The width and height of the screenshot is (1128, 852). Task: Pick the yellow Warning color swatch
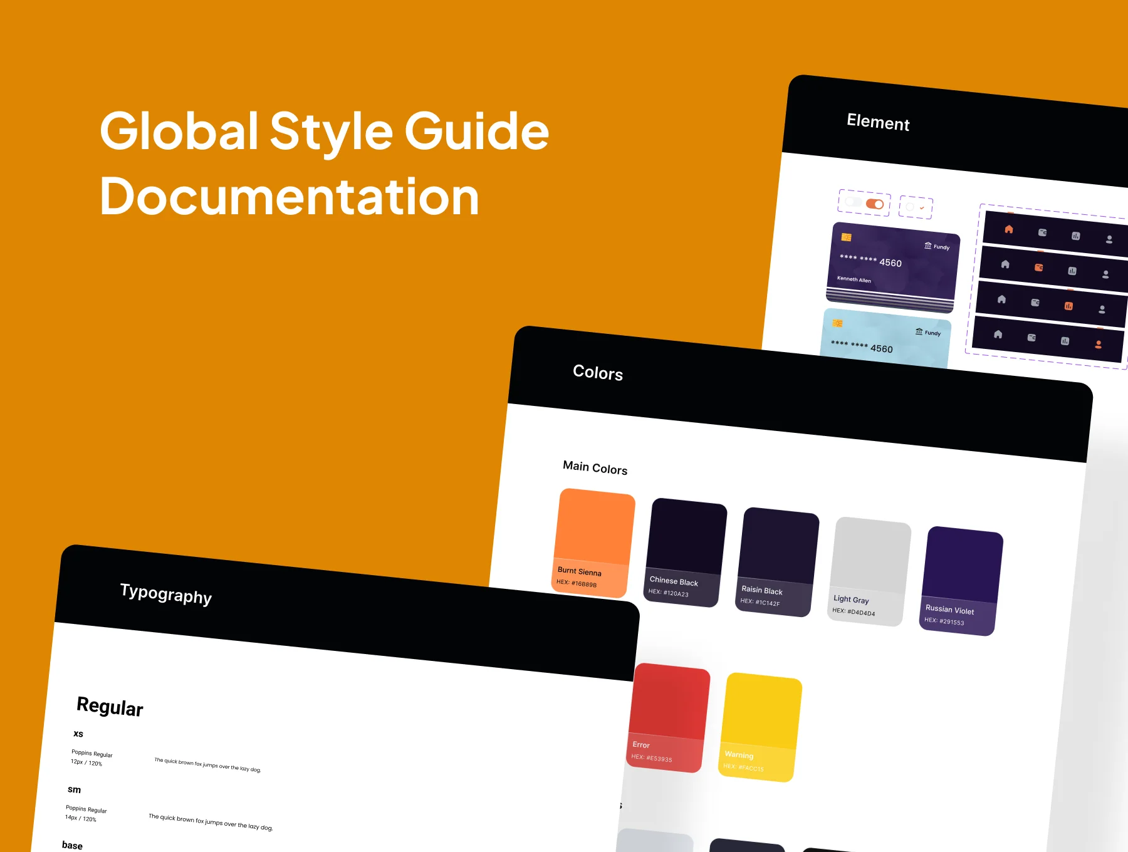click(x=760, y=727)
